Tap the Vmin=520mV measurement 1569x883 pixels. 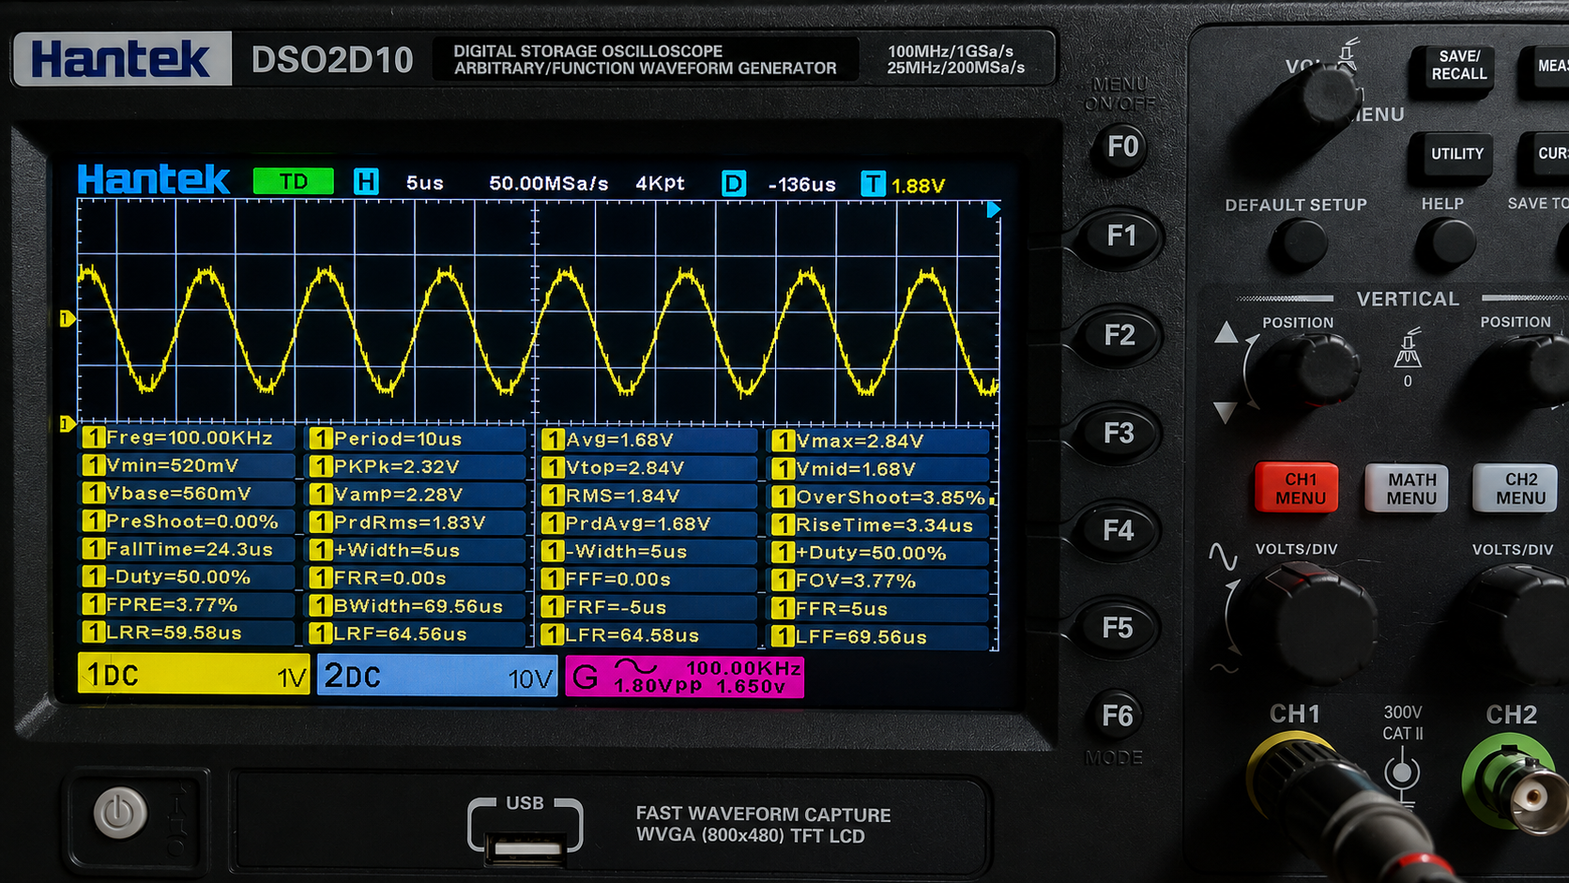click(188, 465)
